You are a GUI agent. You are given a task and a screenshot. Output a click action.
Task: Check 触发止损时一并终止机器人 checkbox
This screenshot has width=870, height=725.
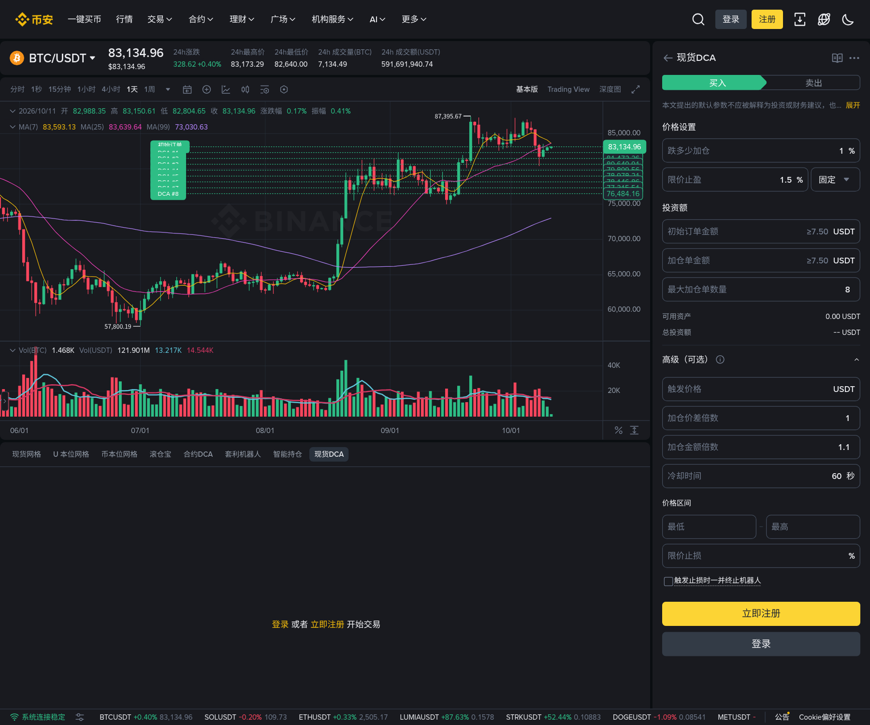click(668, 581)
